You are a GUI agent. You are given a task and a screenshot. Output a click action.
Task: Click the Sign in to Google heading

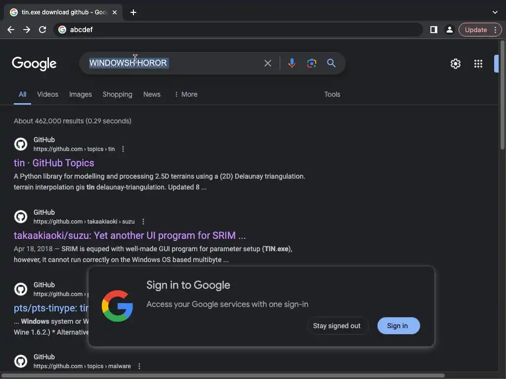(188, 285)
